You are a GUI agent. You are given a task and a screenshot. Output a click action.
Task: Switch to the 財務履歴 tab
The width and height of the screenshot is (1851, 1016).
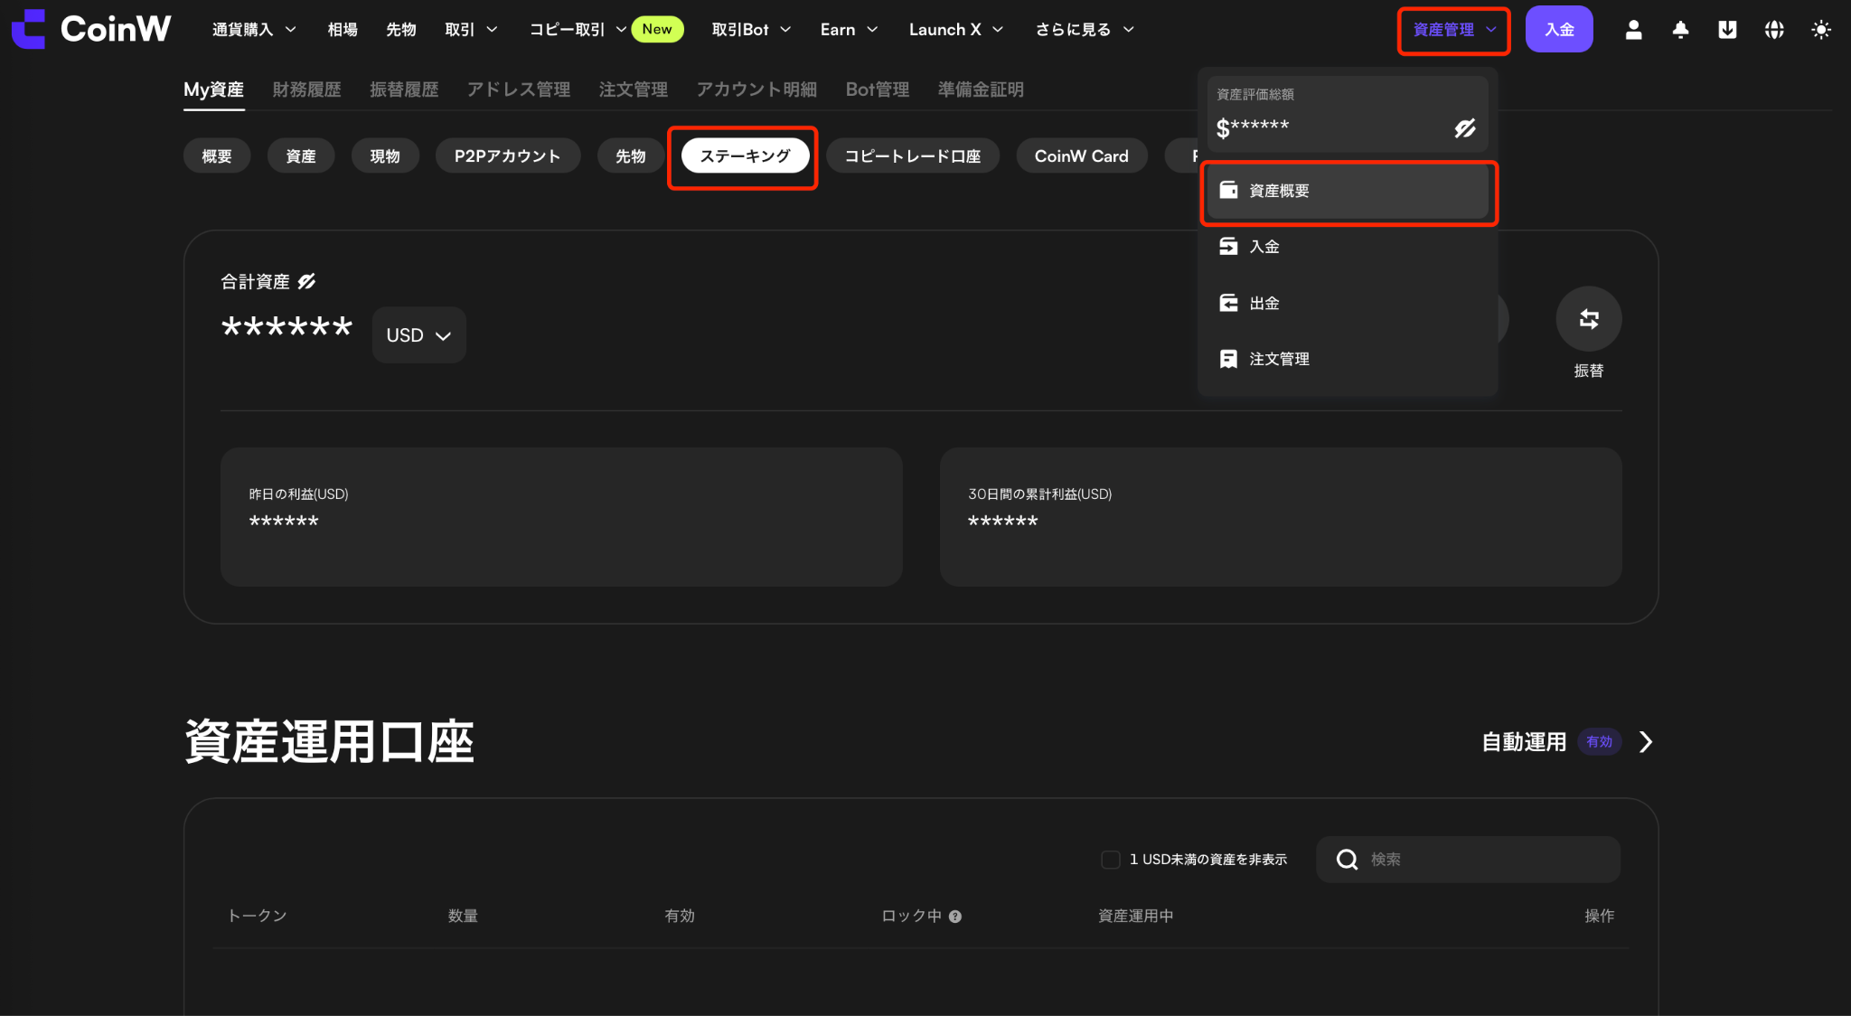tap(307, 89)
